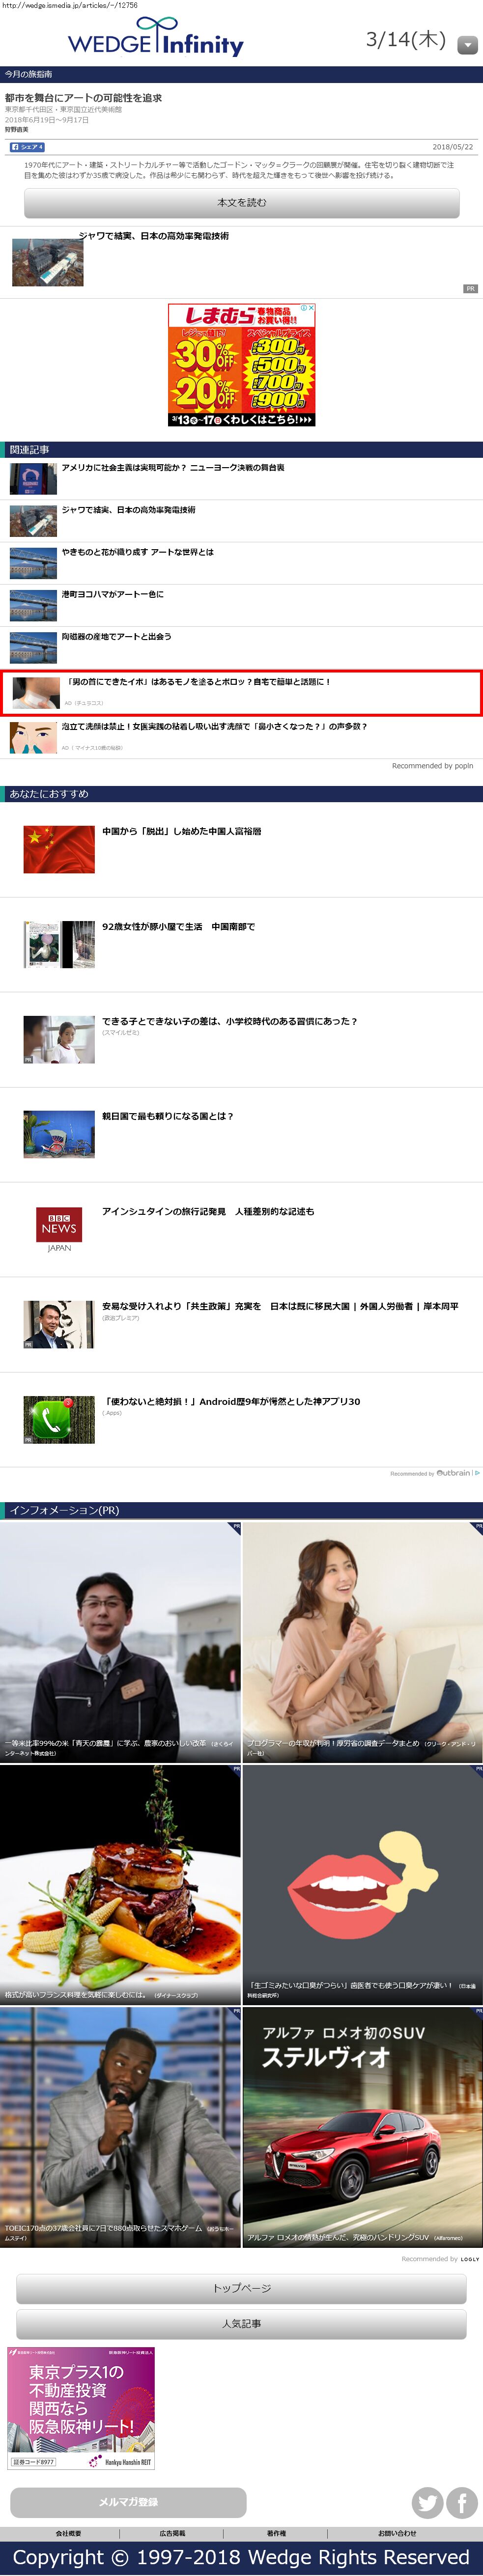Screen dimensions: 483x2576
Task: Open the Facebook icon in the footer
Action: coord(462,2502)
